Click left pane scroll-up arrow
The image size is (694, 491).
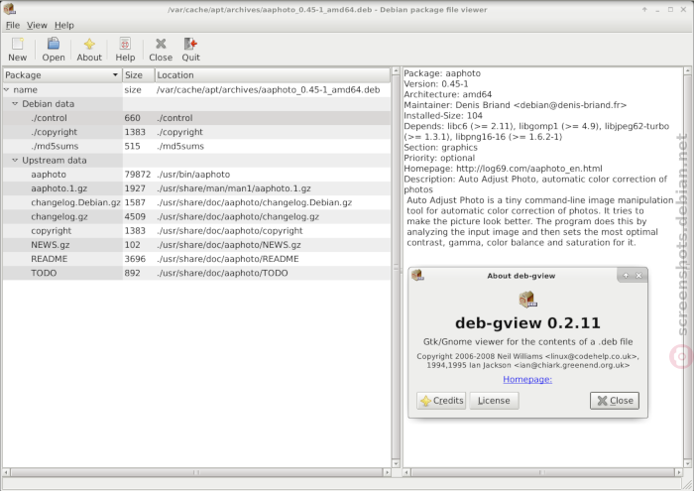point(396,70)
